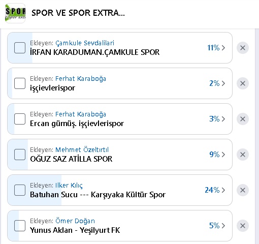Image resolution: width=259 pixels, height=244 pixels.
Task: Delete Ercan gümüş. işçievlerispor option with X
Action: click(243, 119)
